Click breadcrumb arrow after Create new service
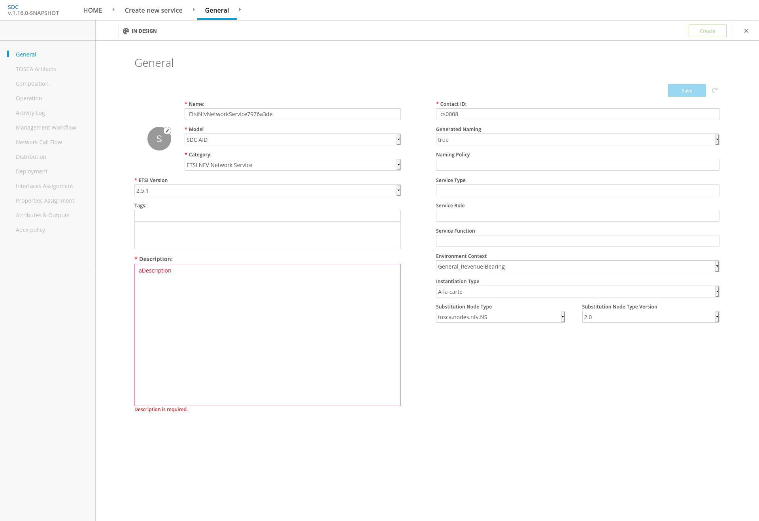Image resolution: width=759 pixels, height=521 pixels. click(194, 10)
